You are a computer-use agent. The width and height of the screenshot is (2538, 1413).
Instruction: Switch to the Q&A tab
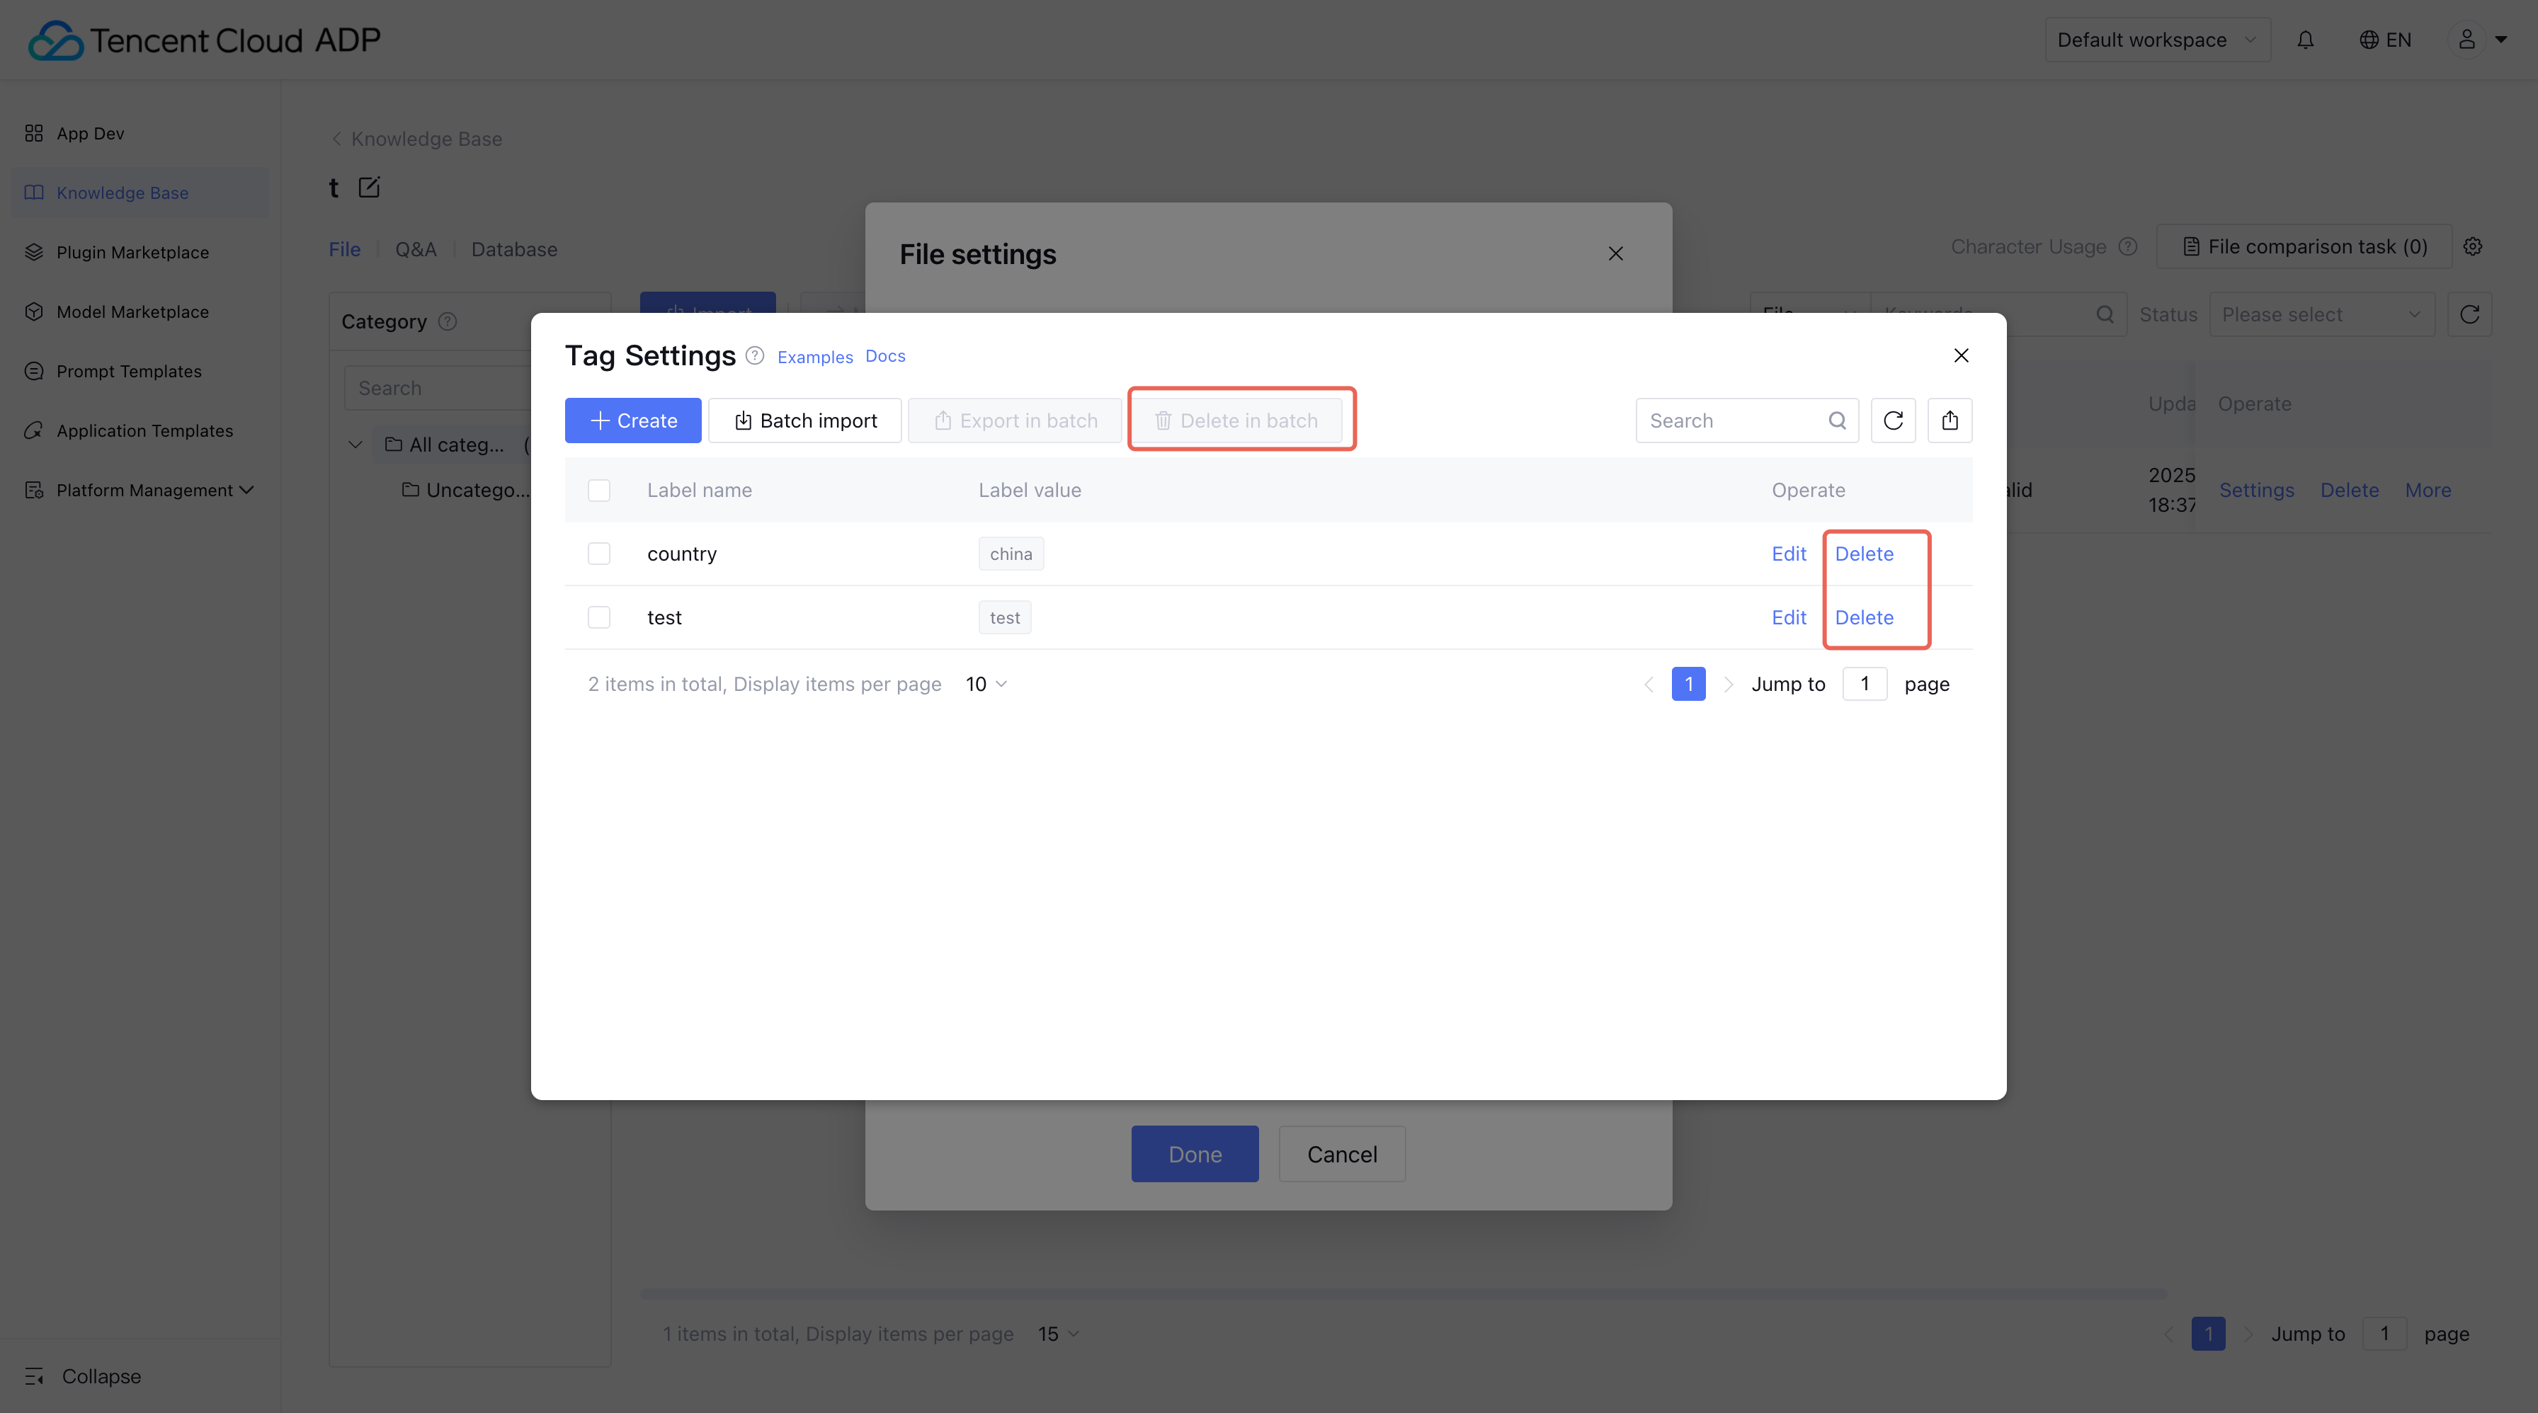pyautogui.click(x=416, y=249)
